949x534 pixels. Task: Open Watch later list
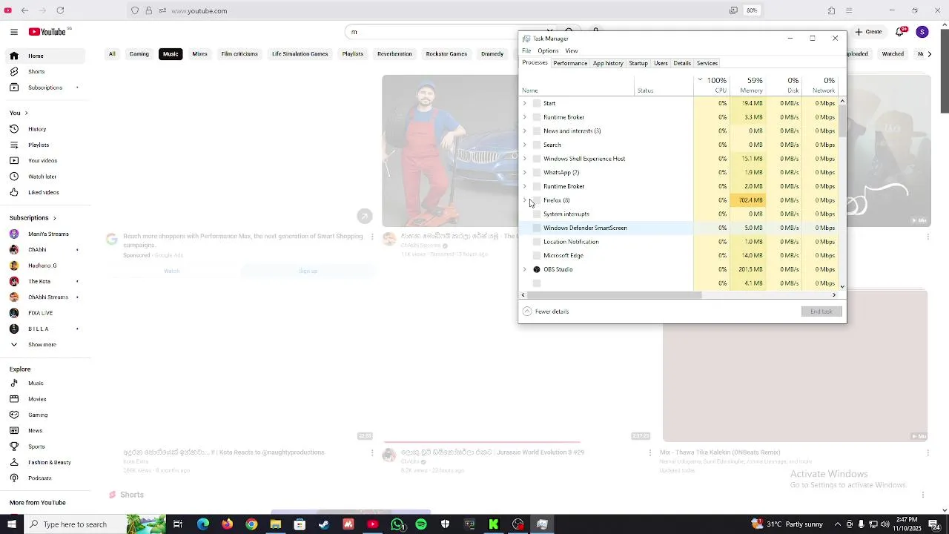tap(44, 177)
